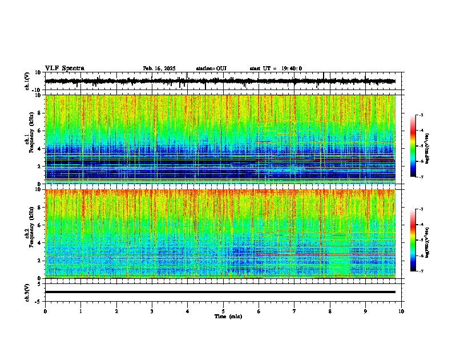Click the ch.2 log(PSD) color bar
Screen dimensions: 452x349
click(x=413, y=240)
